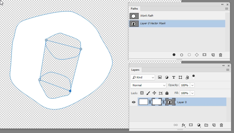
Task: Filter for smart objects icon
Action: coord(187,77)
